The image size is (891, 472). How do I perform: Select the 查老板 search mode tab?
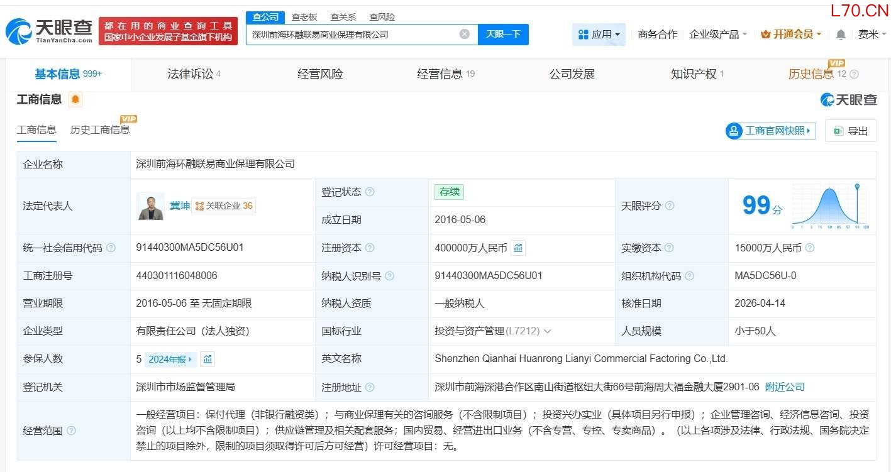coord(304,17)
